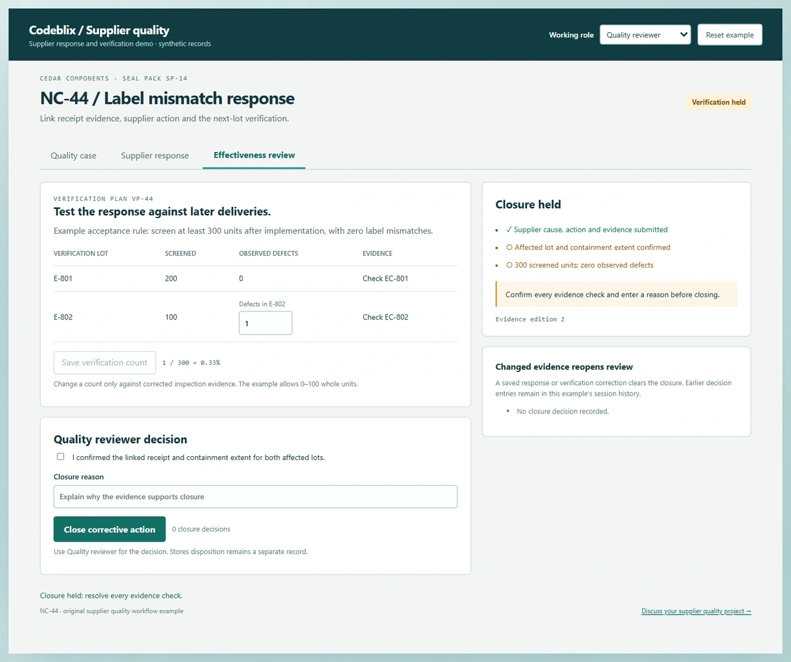791x662 pixels.
Task: Open the Supplier response tab
Action: coord(155,156)
